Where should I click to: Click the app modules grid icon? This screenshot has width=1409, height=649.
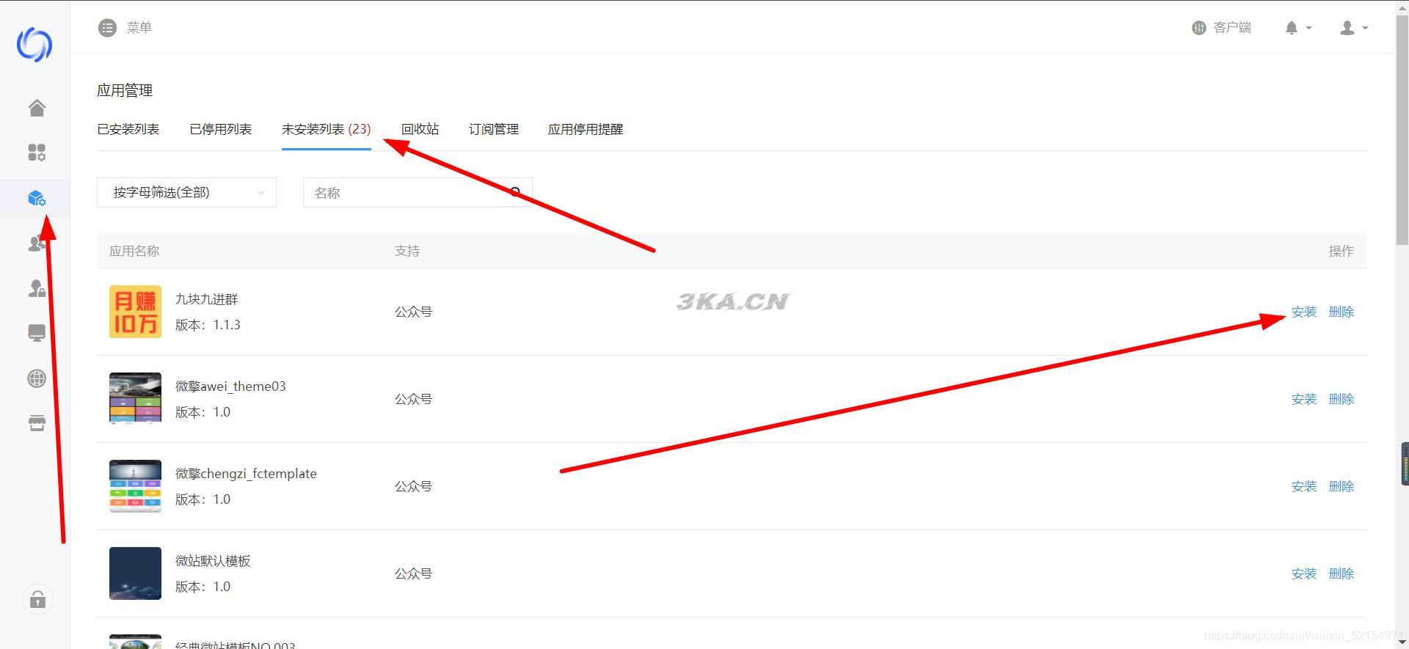[x=37, y=153]
